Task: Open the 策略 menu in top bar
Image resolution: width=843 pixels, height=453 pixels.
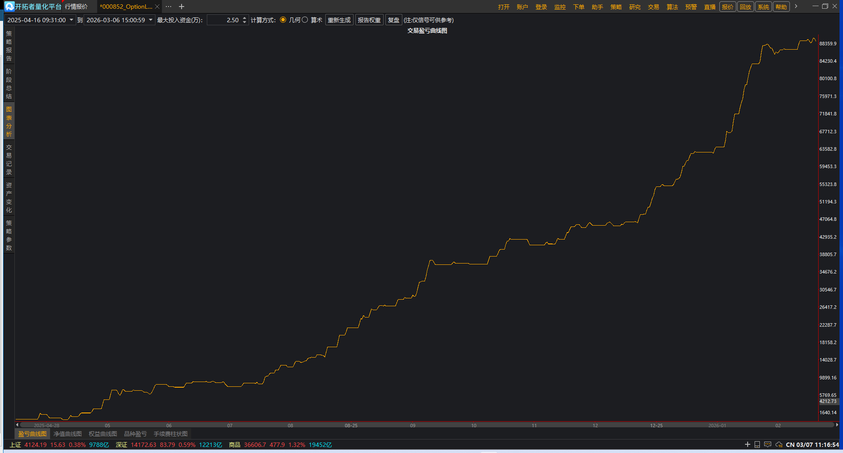Action: [x=616, y=7]
